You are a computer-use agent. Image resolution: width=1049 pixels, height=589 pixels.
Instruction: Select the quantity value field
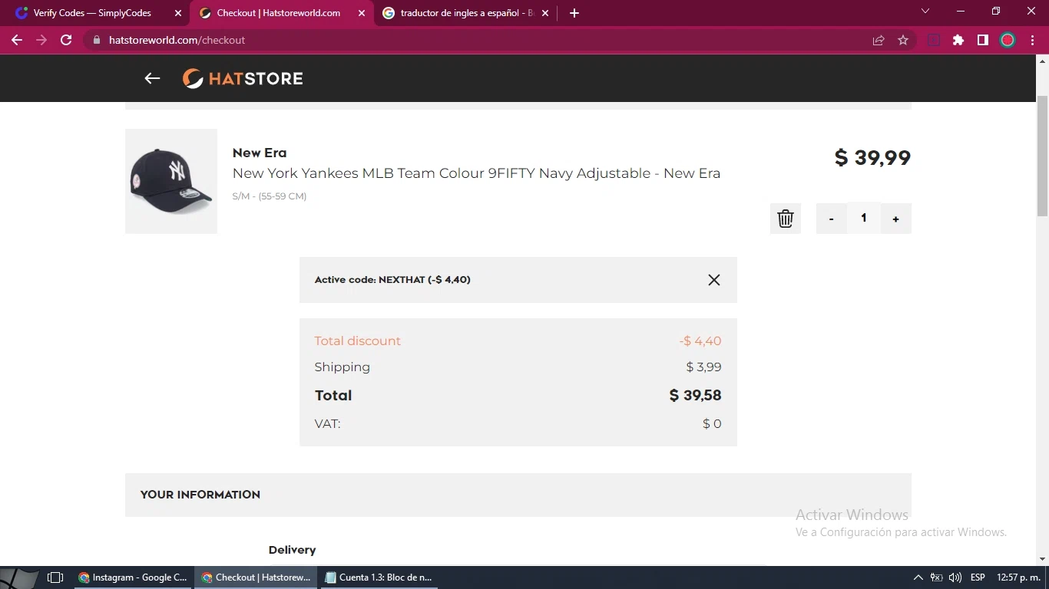[x=863, y=219]
